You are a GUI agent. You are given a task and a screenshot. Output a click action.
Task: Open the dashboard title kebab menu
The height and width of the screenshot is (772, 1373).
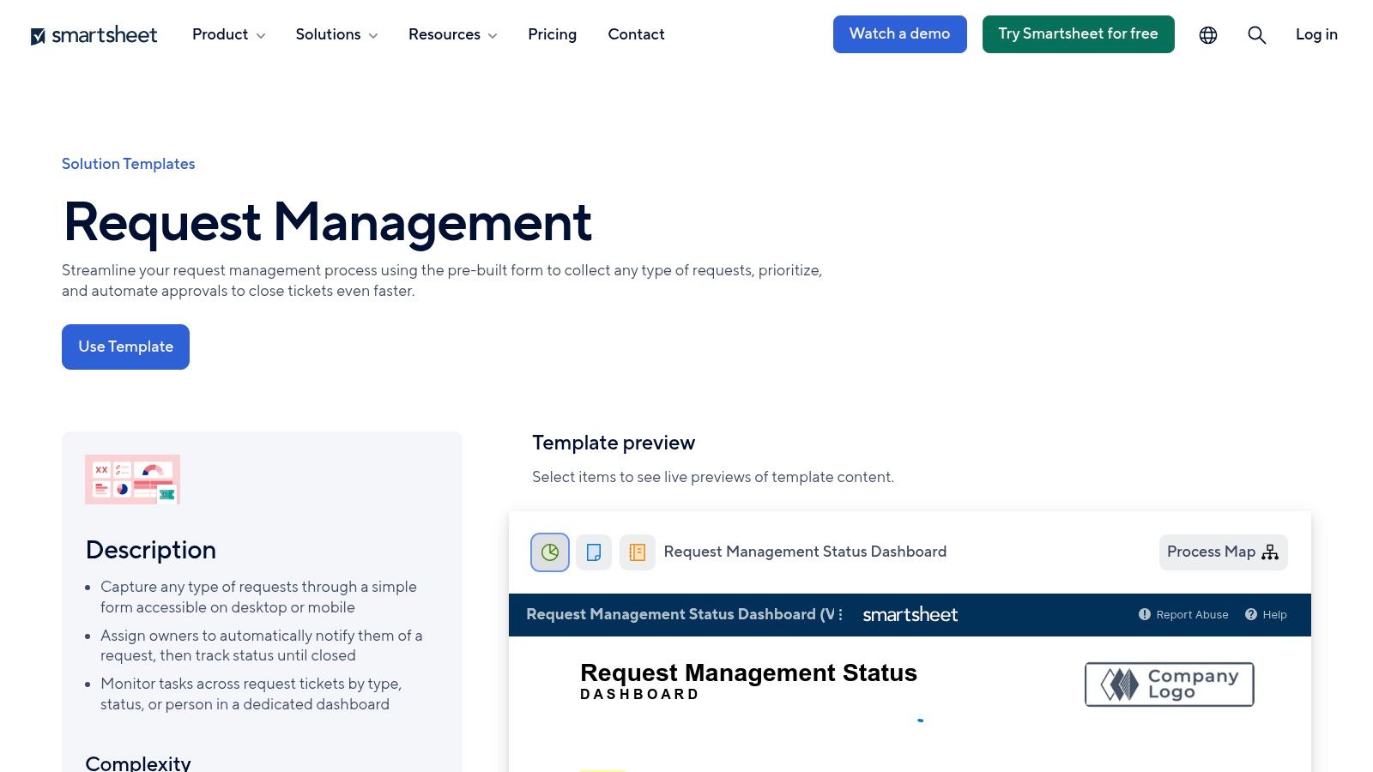click(839, 614)
